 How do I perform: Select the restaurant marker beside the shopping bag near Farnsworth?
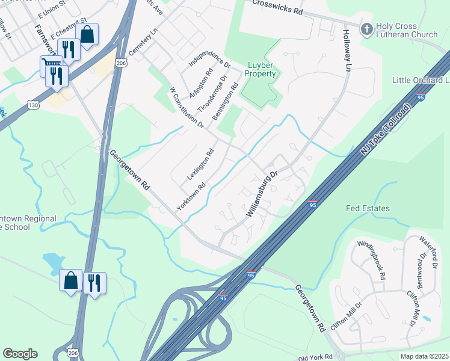[69, 50]
